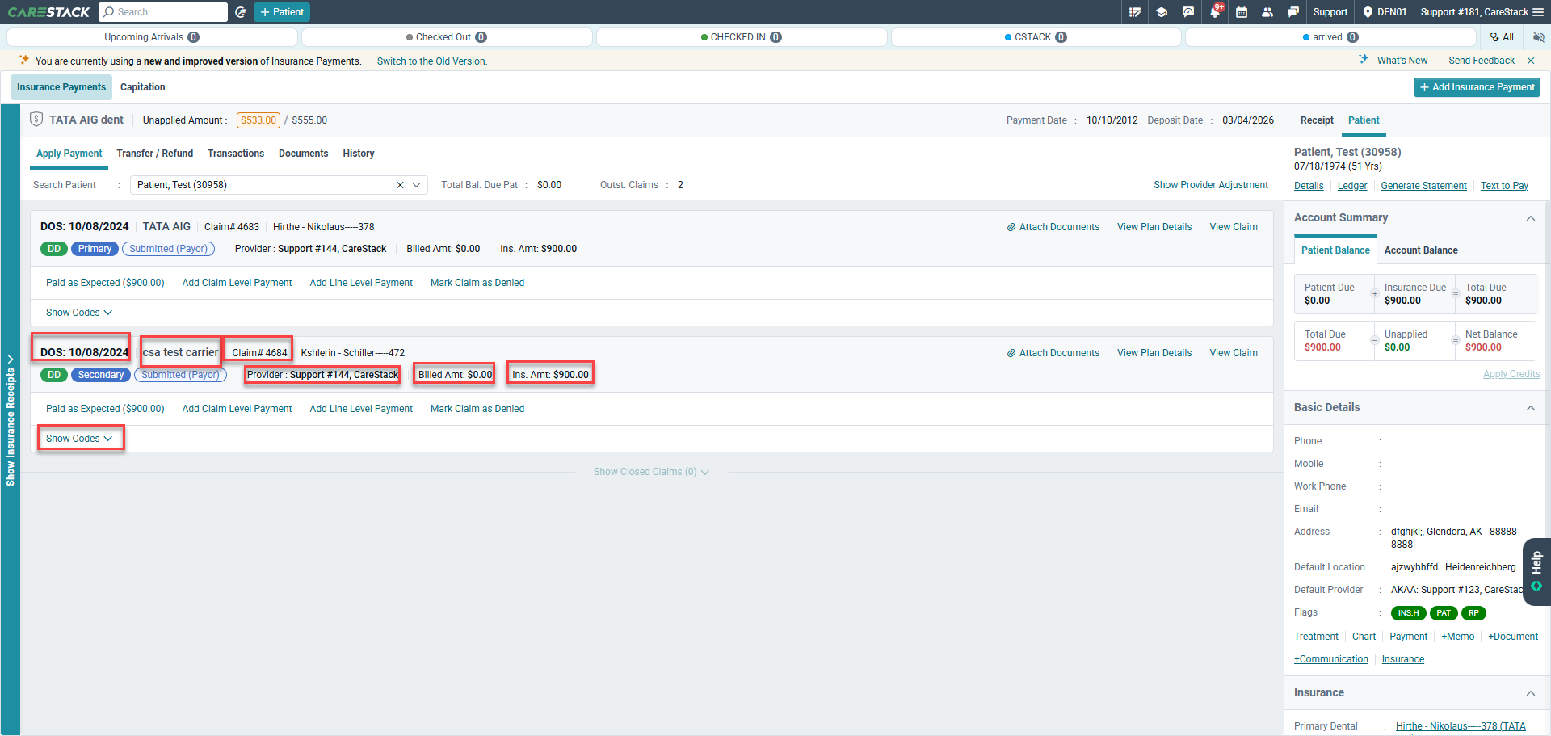Click the + Patient button
The image size is (1551, 736).
(282, 12)
